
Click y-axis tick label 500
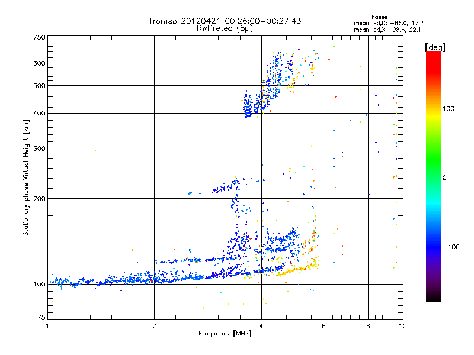pyautogui.click(x=39, y=86)
